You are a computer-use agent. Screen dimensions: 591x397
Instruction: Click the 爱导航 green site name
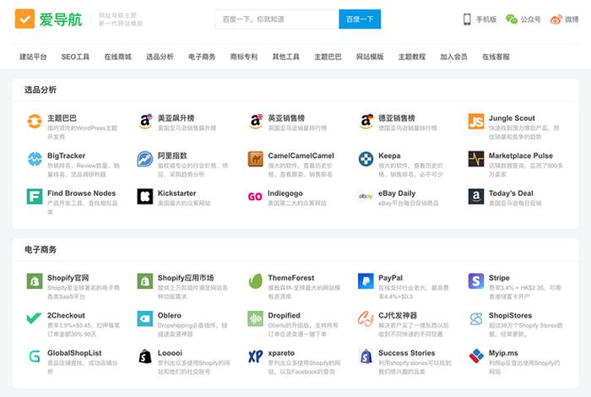pos(61,19)
